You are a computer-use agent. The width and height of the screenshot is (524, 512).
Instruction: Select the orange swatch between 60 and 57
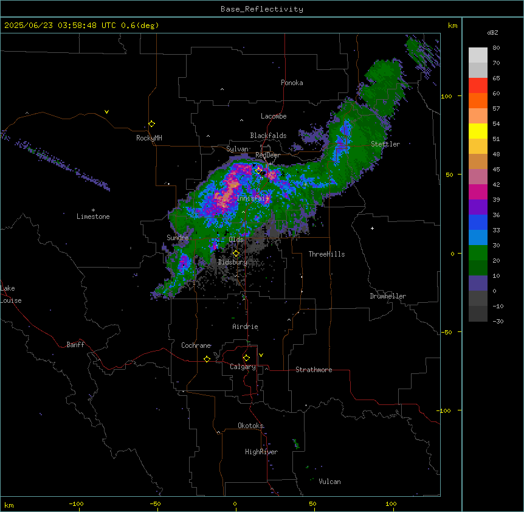click(x=478, y=100)
